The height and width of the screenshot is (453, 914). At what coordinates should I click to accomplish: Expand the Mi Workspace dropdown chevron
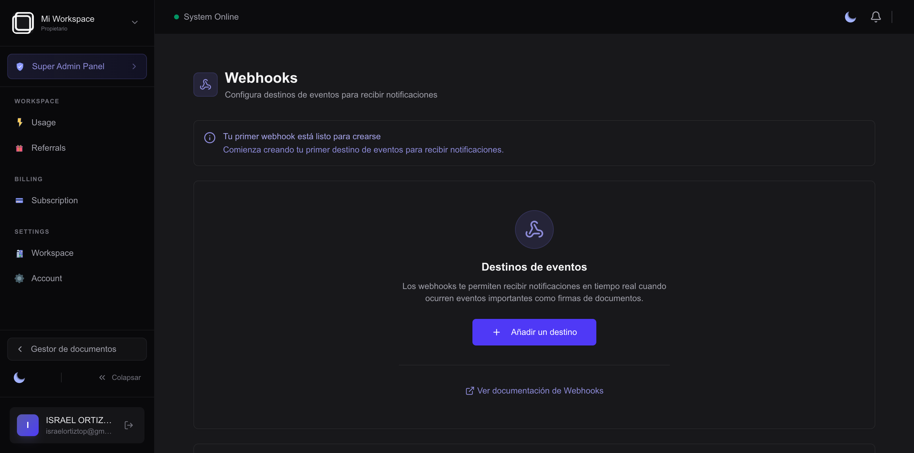tap(135, 22)
